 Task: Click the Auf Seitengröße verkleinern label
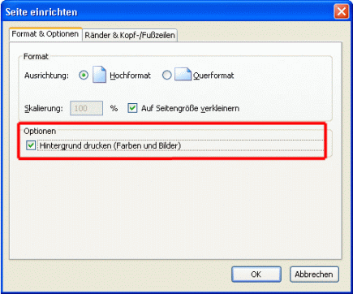[190, 109]
